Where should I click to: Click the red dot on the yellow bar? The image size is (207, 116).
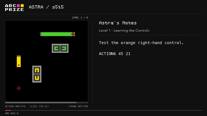point(19,65)
